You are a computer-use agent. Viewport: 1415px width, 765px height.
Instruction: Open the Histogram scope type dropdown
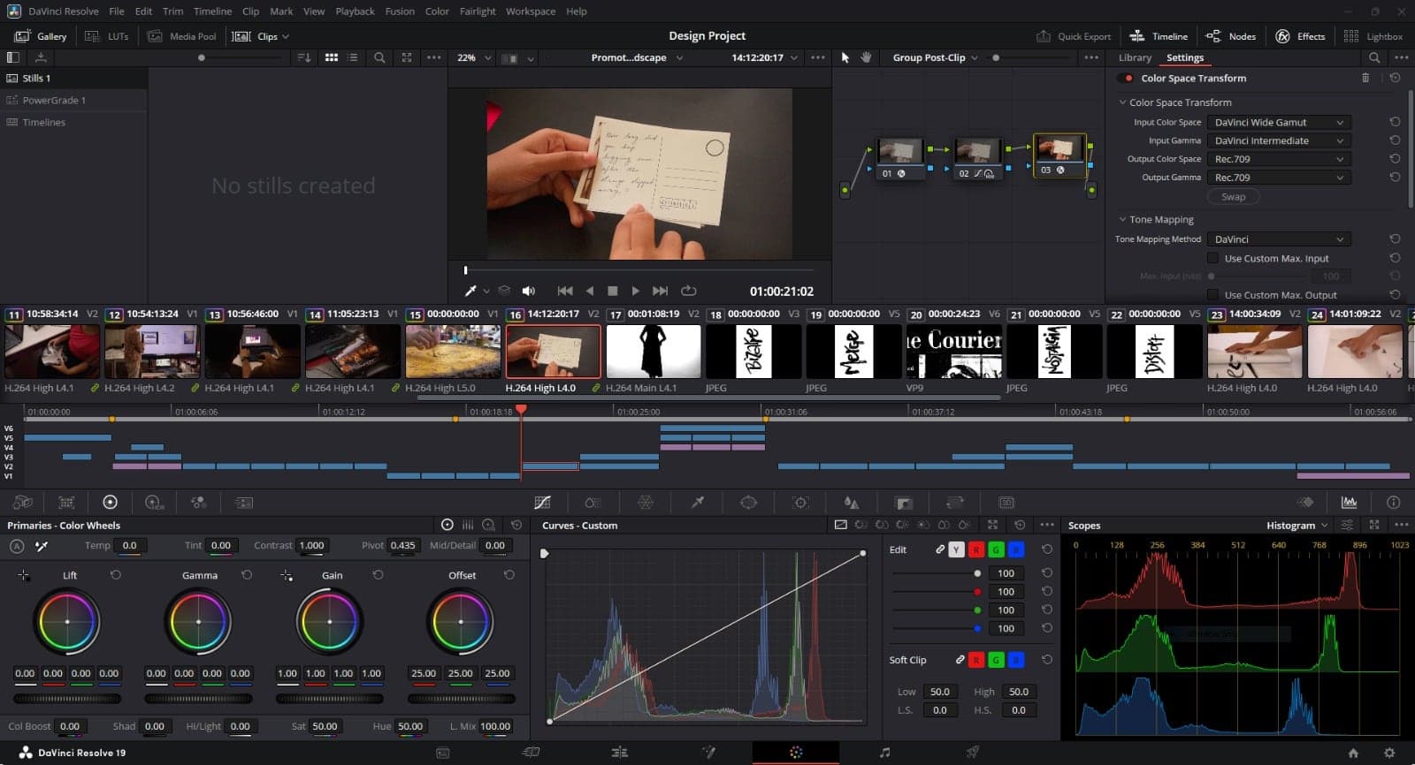pos(1296,526)
